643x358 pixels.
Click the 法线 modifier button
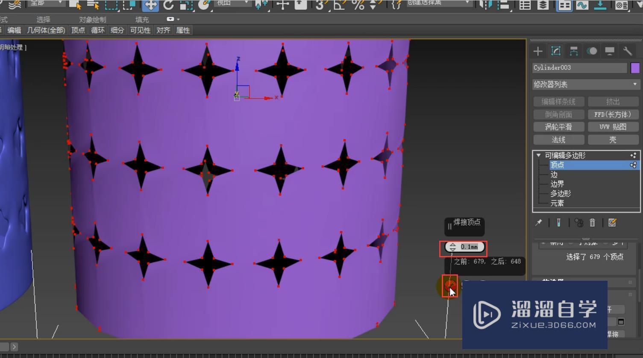[x=558, y=140]
